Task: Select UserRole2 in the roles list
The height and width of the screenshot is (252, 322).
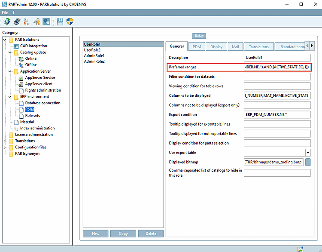Action: click(x=123, y=50)
